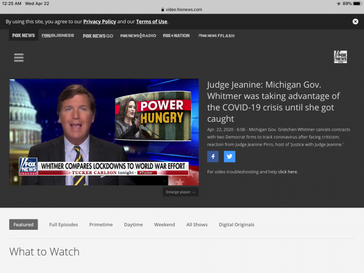Open Fox News Flash

(216, 35)
